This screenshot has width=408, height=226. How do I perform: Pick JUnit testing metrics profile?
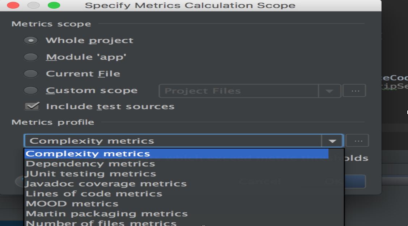[x=91, y=174]
